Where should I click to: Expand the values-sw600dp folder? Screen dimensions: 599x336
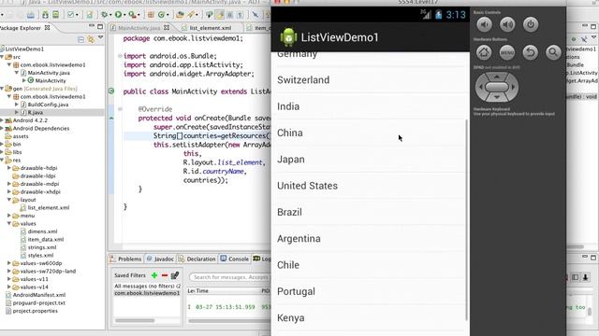pos(8,263)
